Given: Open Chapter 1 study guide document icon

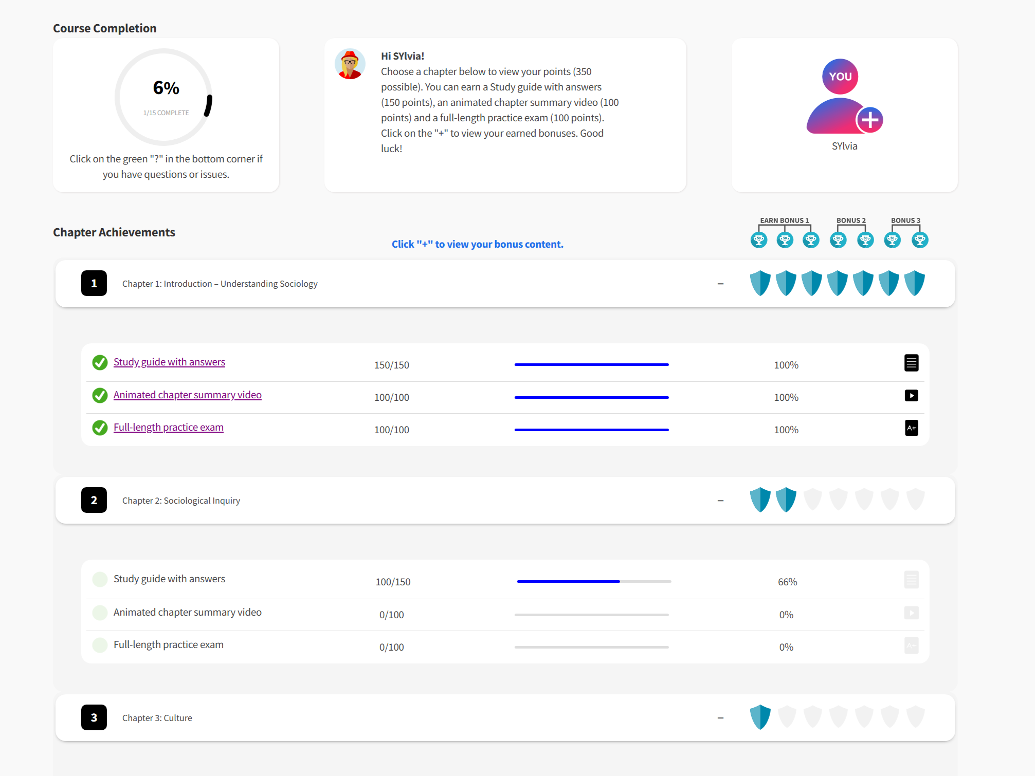Looking at the screenshot, I should 912,363.
